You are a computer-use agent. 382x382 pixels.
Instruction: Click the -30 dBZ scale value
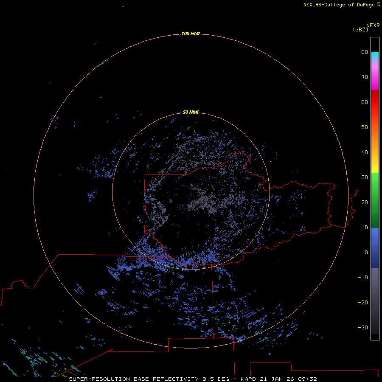point(363,327)
